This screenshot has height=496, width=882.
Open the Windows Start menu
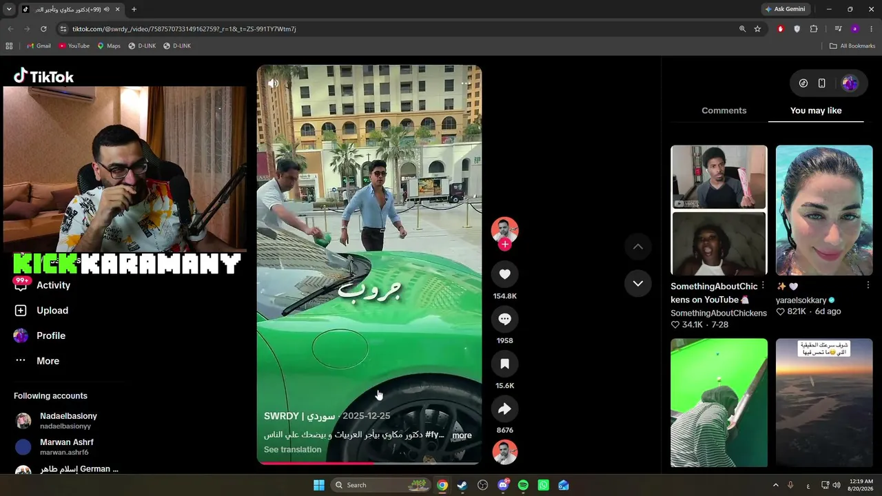[x=319, y=485]
